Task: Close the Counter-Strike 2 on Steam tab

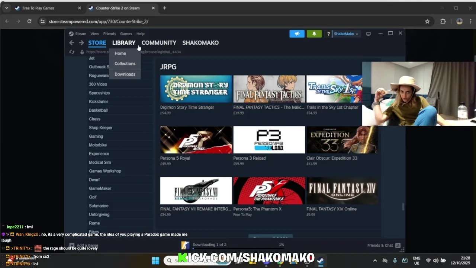Action: [x=153, y=8]
